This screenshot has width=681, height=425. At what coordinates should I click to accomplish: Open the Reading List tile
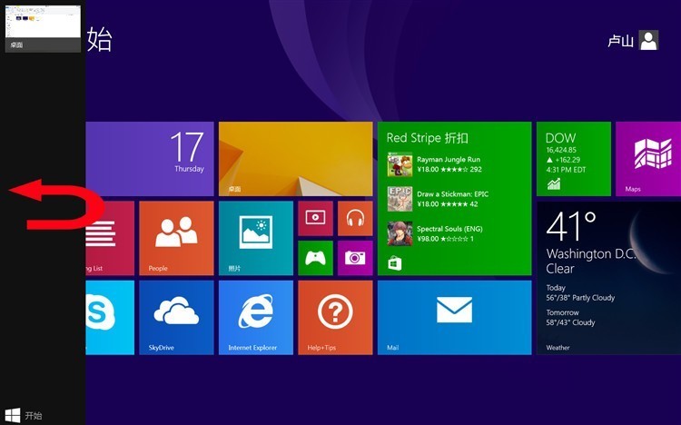click(x=110, y=238)
